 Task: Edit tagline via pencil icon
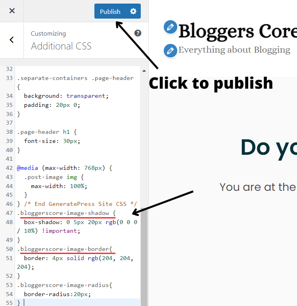(170, 51)
